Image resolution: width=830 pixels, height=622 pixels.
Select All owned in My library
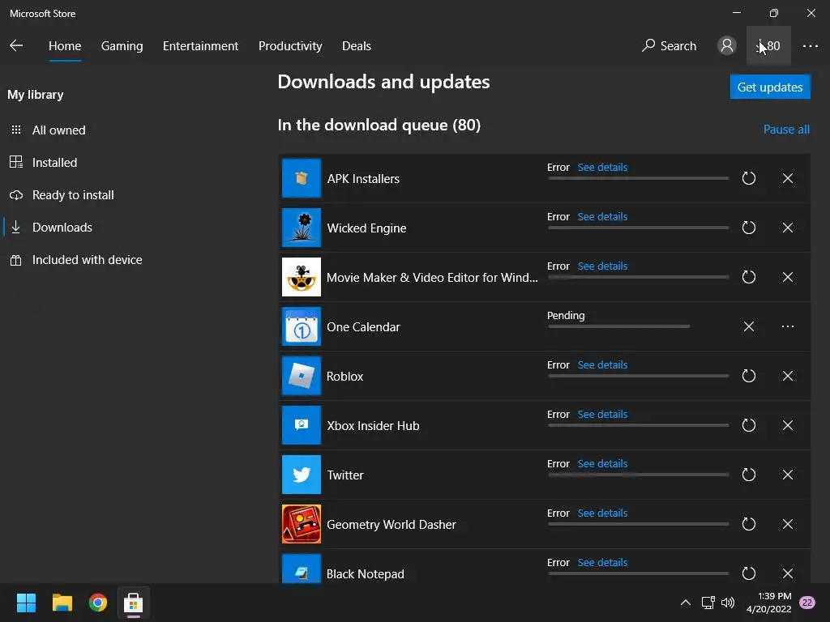(x=58, y=130)
